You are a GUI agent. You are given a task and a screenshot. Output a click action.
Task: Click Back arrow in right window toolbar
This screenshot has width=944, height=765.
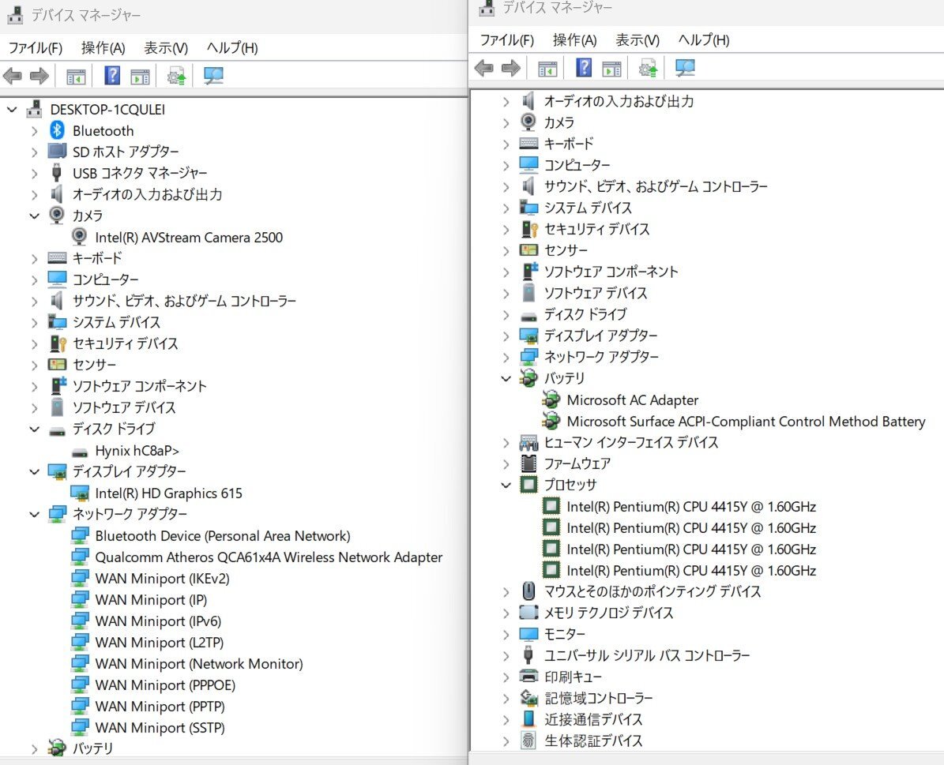[484, 68]
